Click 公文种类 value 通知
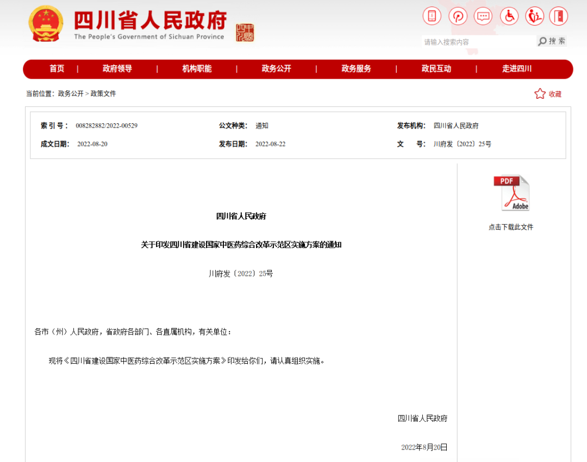This screenshot has height=462, width=587. click(x=262, y=126)
